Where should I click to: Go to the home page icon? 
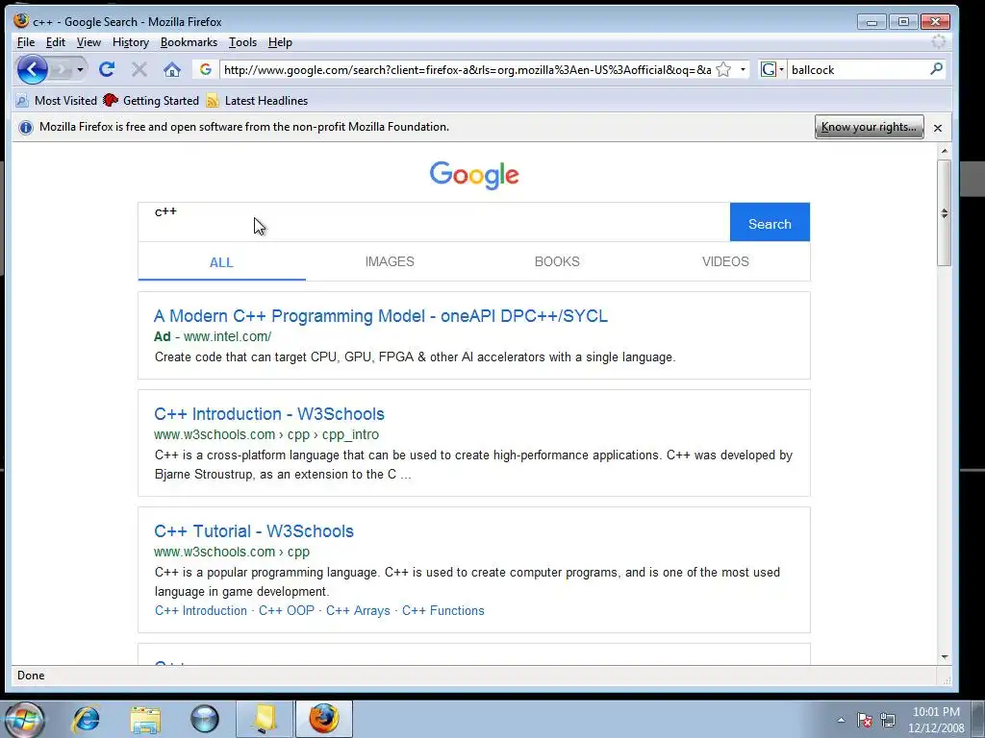click(171, 69)
